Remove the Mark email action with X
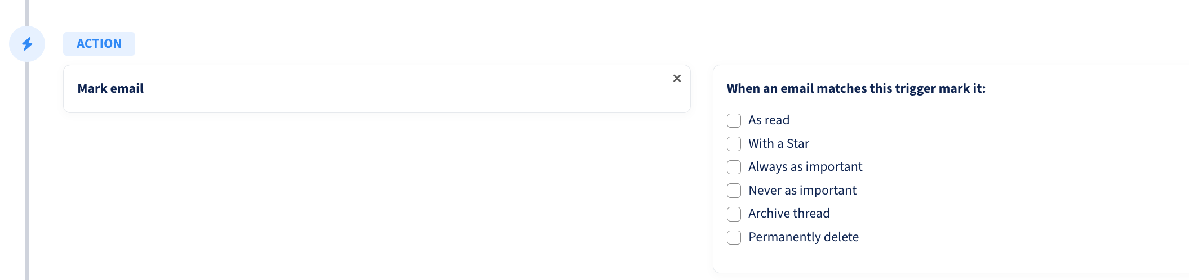Screen dimensions: 1189x280 tap(677, 78)
